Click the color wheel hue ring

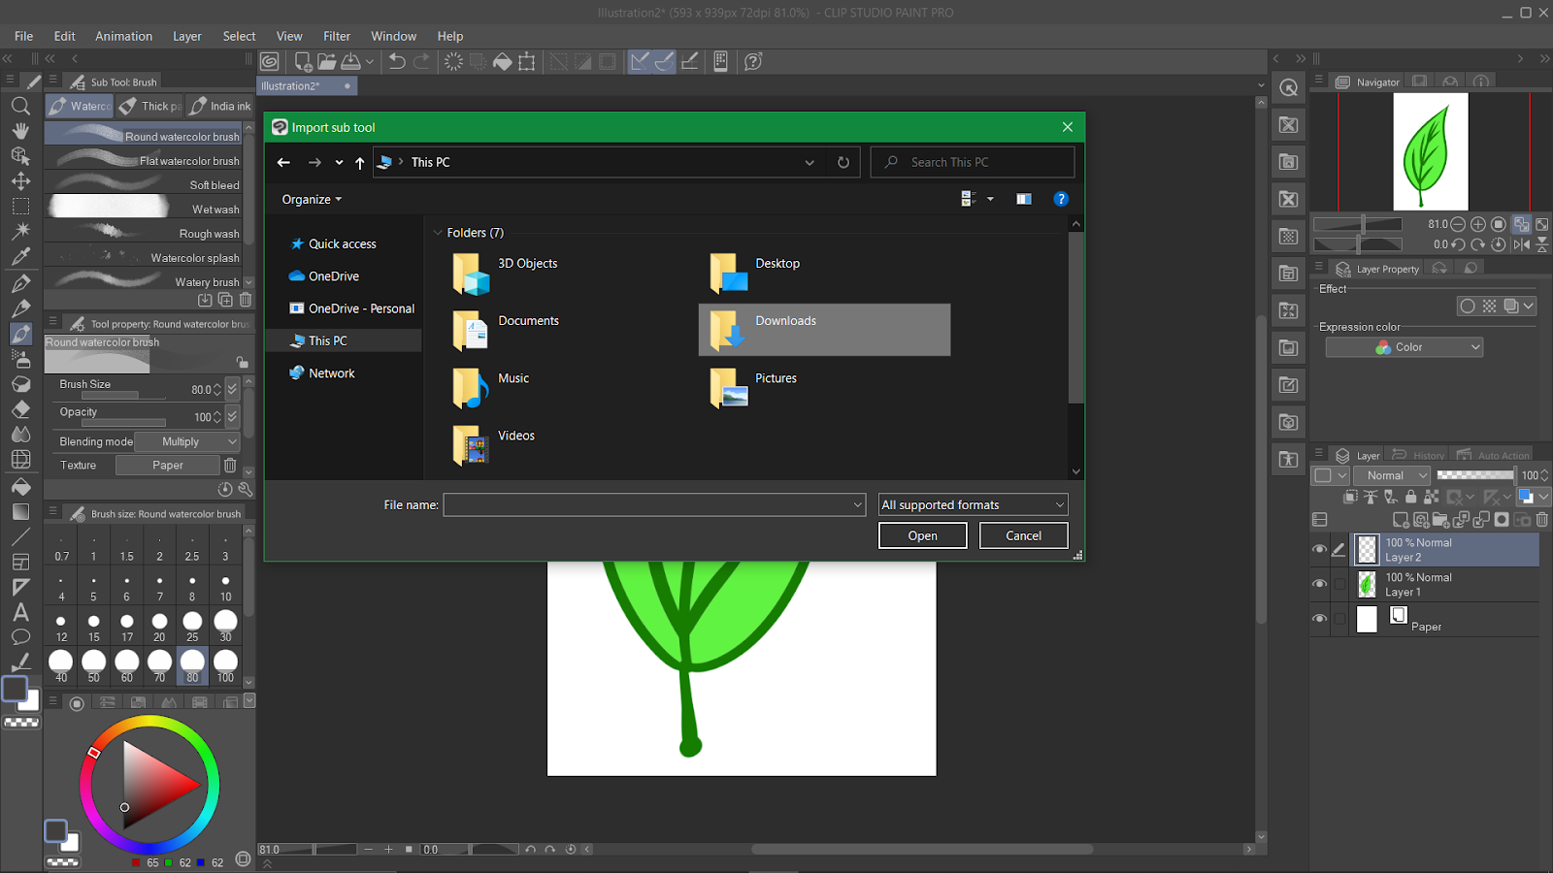(x=149, y=723)
